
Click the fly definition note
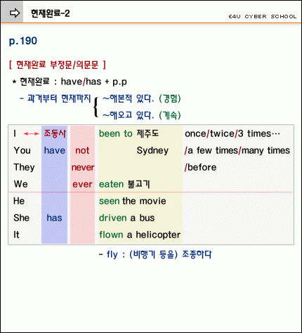[x=155, y=254]
